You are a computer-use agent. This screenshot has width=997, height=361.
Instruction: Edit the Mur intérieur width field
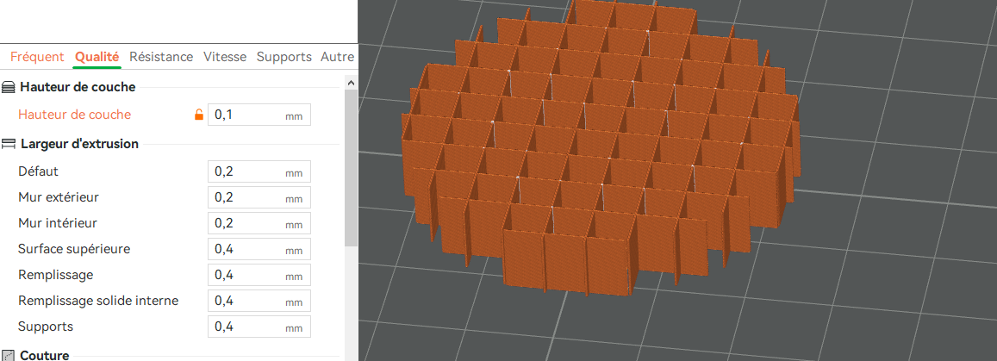tap(259, 224)
